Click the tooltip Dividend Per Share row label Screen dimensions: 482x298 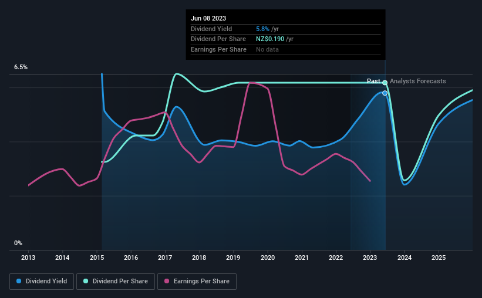[218, 39]
